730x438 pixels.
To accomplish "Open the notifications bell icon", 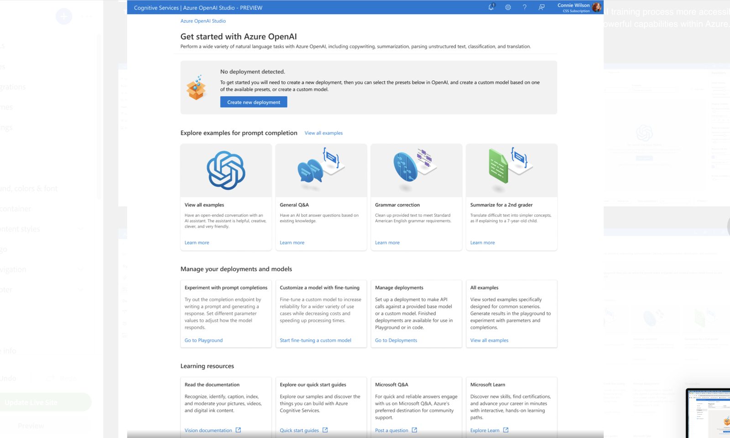I will pos(491,7).
